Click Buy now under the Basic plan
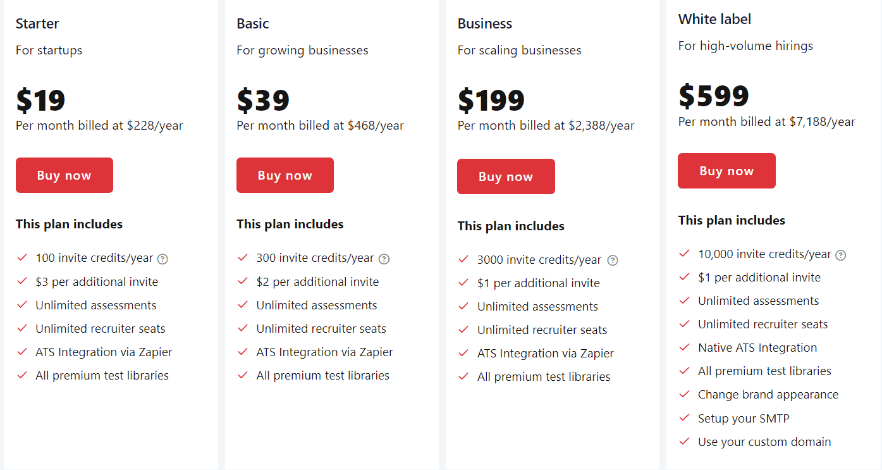The width and height of the screenshot is (882, 470). 285,175
